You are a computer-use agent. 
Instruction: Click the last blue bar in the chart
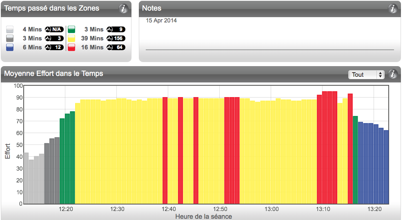(x=386, y=167)
